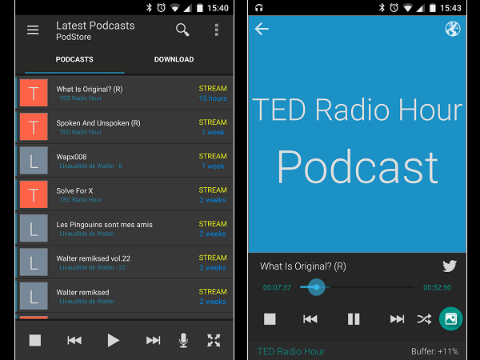Share episode via the Twitter bird icon

tap(450, 266)
